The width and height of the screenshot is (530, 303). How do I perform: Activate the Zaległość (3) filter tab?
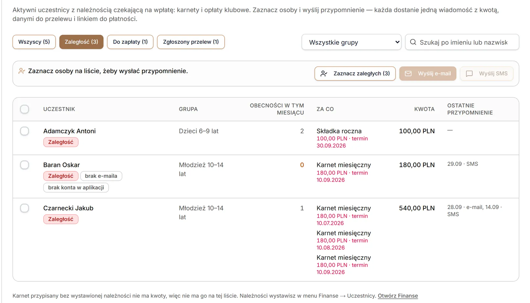pos(81,42)
